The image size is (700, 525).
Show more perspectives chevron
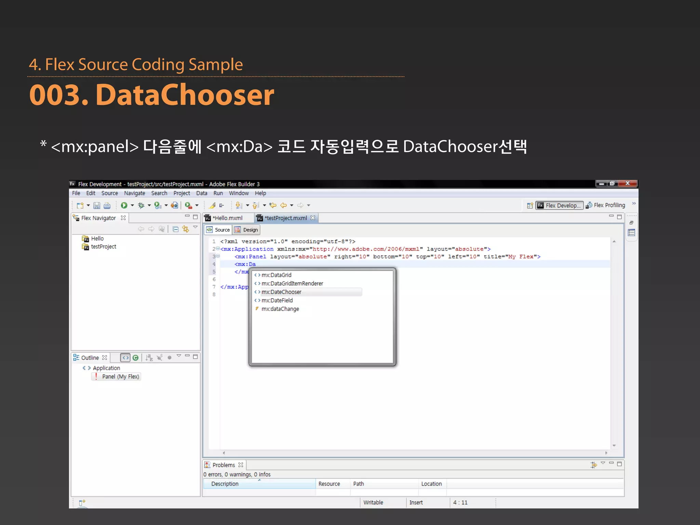[x=634, y=204]
